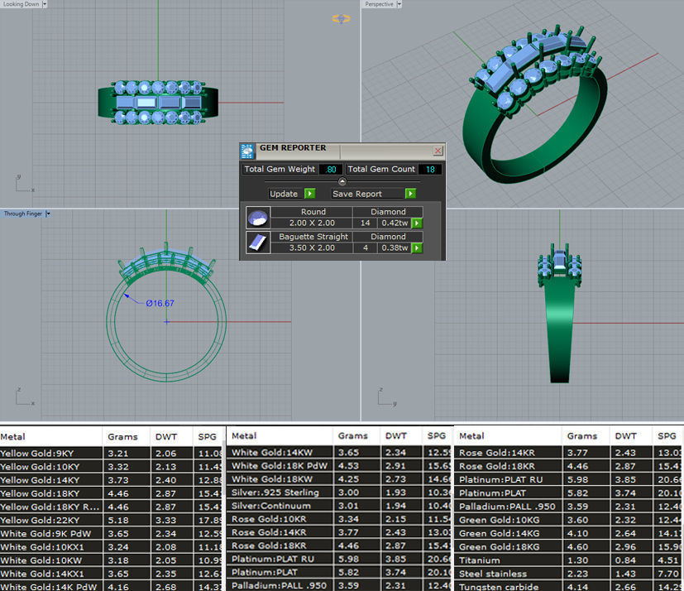
Task: Open the Looking Down viewport dropdown
Action: click(x=45, y=4)
